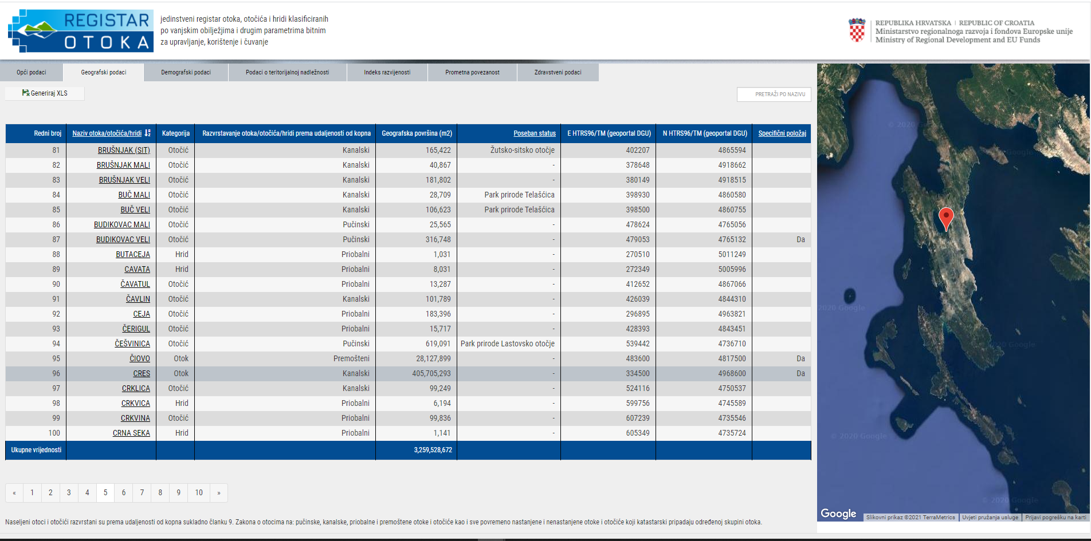Open the BUTACEJA link
This screenshot has width=1091, height=541.
click(x=133, y=254)
